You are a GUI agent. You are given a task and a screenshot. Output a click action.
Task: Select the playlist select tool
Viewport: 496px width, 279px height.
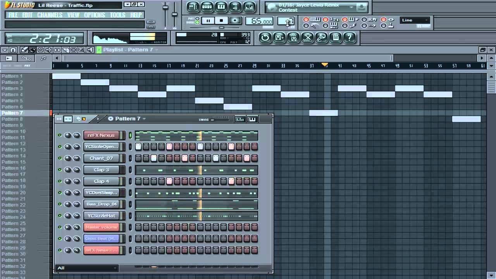(74, 50)
